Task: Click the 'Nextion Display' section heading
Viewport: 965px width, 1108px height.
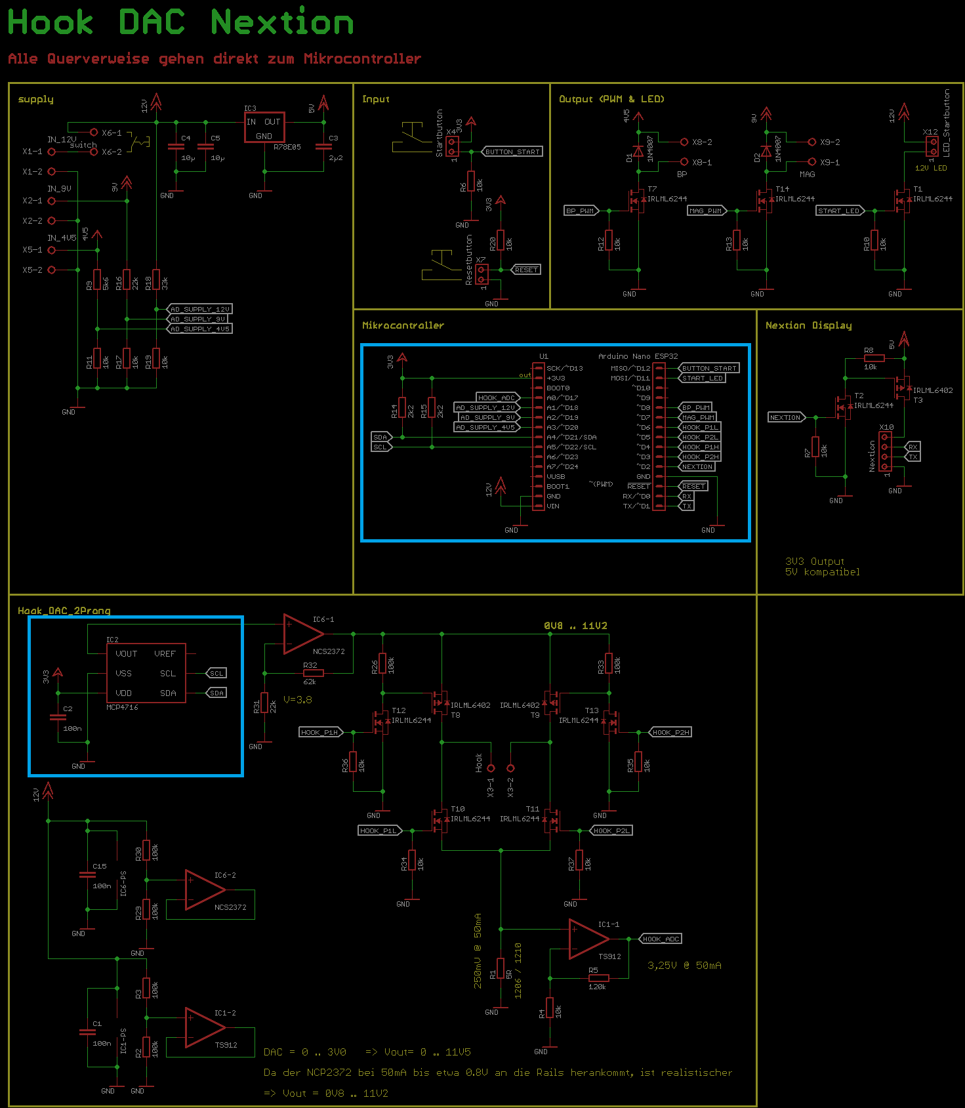Action: (x=809, y=325)
